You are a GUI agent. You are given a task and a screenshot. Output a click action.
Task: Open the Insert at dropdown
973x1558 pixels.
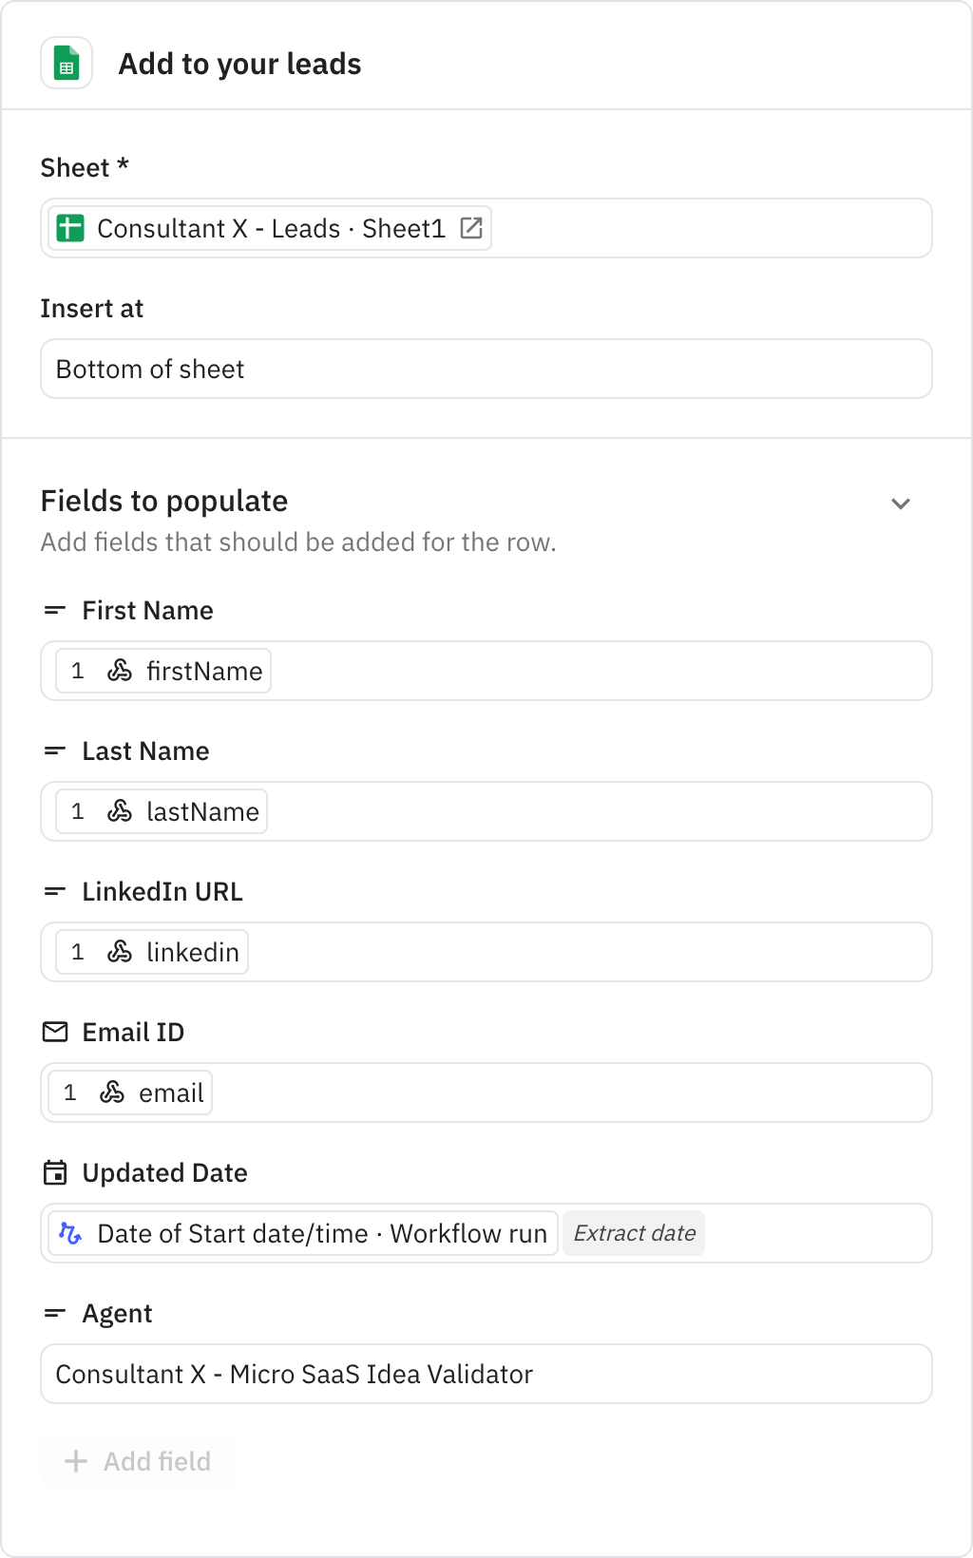tap(486, 369)
